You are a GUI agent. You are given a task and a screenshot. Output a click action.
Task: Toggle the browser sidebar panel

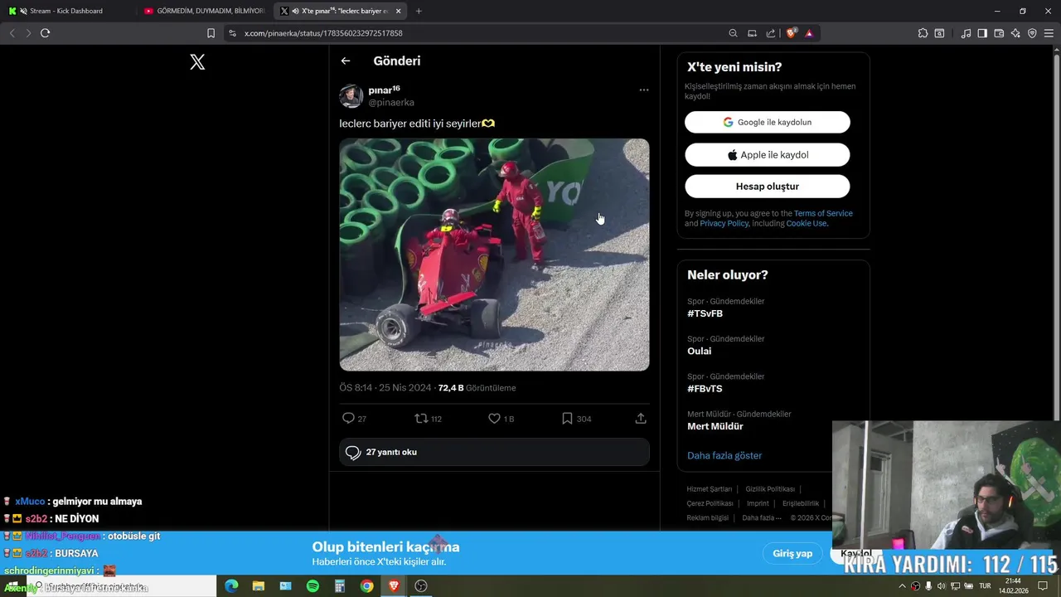(982, 33)
